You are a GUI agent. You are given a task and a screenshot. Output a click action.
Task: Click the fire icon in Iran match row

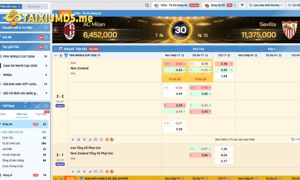pyautogui.click(x=107, y=139)
